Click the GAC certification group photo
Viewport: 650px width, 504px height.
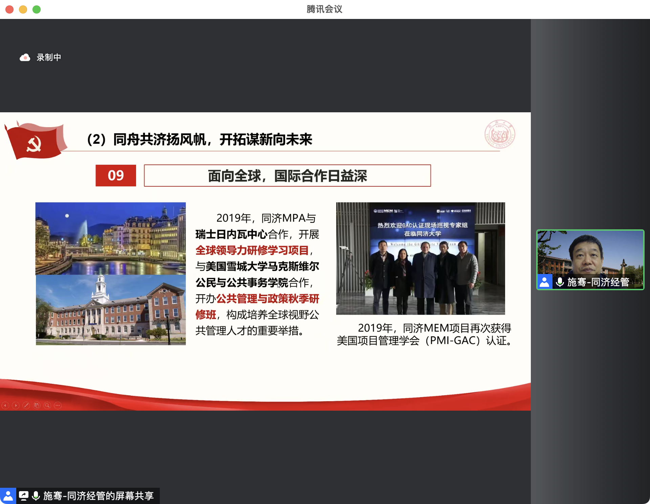420,258
